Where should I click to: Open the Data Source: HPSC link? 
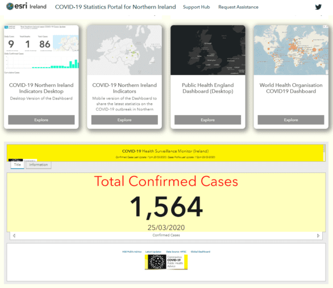click(176, 252)
